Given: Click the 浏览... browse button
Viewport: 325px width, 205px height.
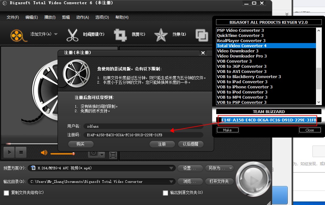Looking at the screenshot, I should tap(190, 181).
